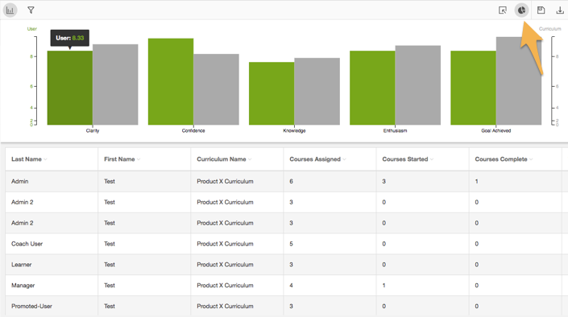Screen dimensions: 568x317
Task: Select the pie chart icon
Action: [x=521, y=10]
